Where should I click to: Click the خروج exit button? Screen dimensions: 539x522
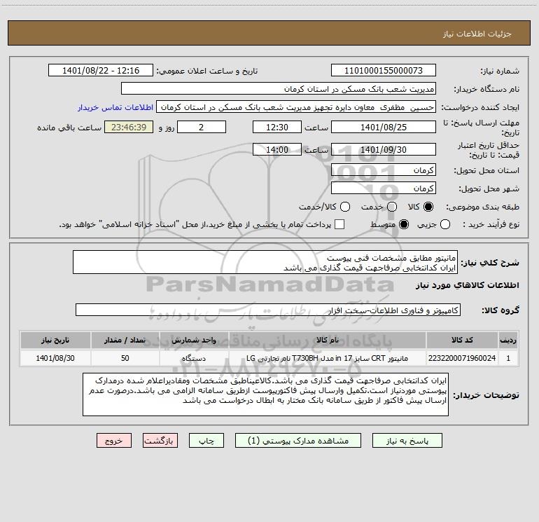(x=114, y=441)
